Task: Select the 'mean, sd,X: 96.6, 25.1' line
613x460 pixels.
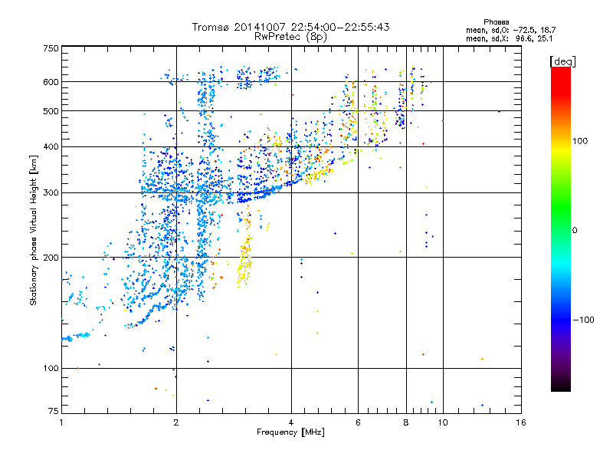Action: pyautogui.click(x=509, y=38)
